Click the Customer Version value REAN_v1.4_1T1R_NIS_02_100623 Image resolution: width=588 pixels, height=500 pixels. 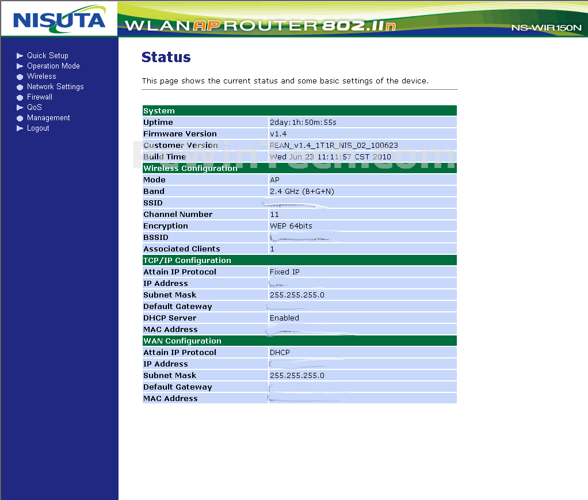pos(334,146)
